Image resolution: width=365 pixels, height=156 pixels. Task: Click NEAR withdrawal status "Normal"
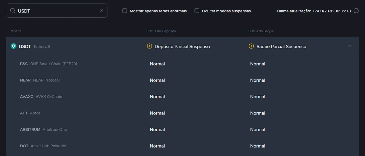click(258, 80)
